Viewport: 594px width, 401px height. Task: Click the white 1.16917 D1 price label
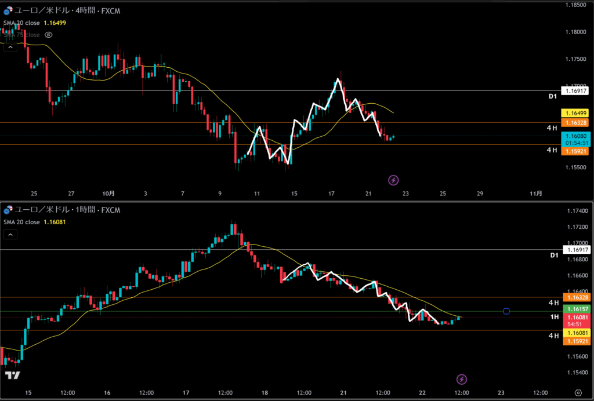tap(575, 91)
